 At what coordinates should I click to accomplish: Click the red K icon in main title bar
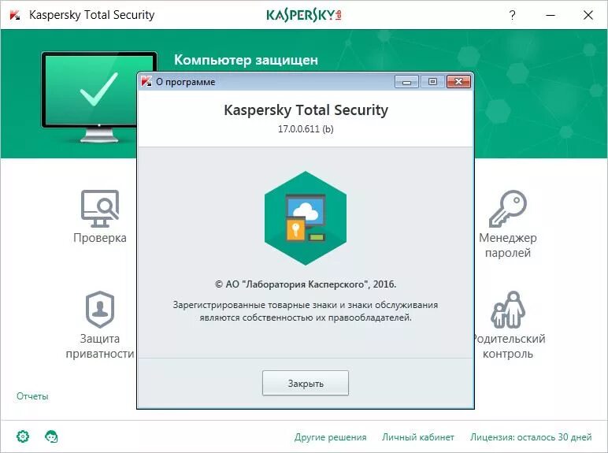15,15
